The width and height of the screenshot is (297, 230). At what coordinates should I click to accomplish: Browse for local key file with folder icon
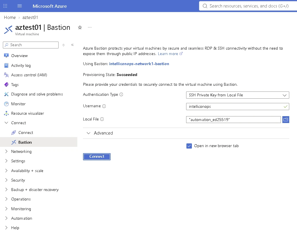286,120
